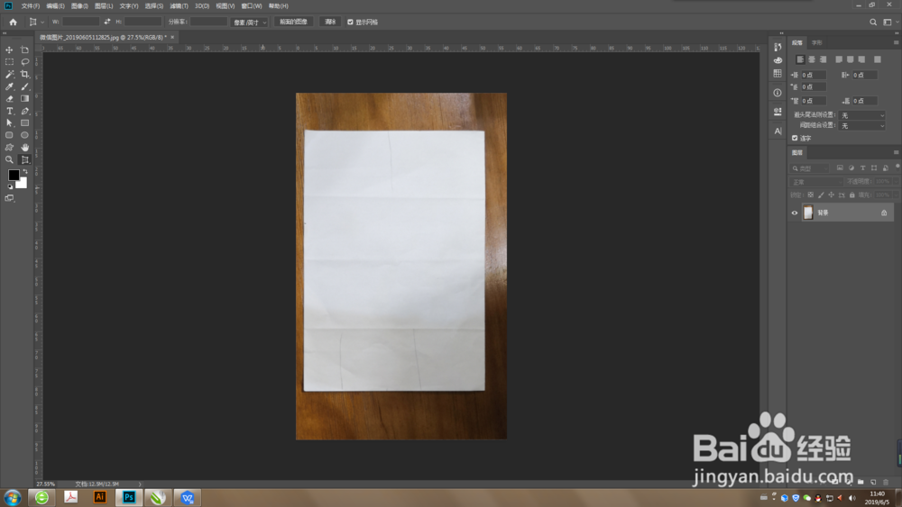Swap width and height values
The height and width of the screenshot is (507, 902).
pos(107,22)
